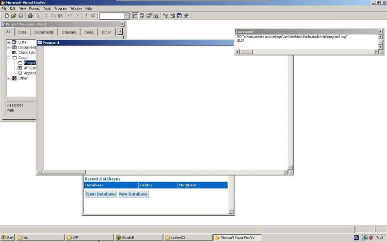
Task: Switch to lowercase vfp folder in taskbar
Action: 40,237
